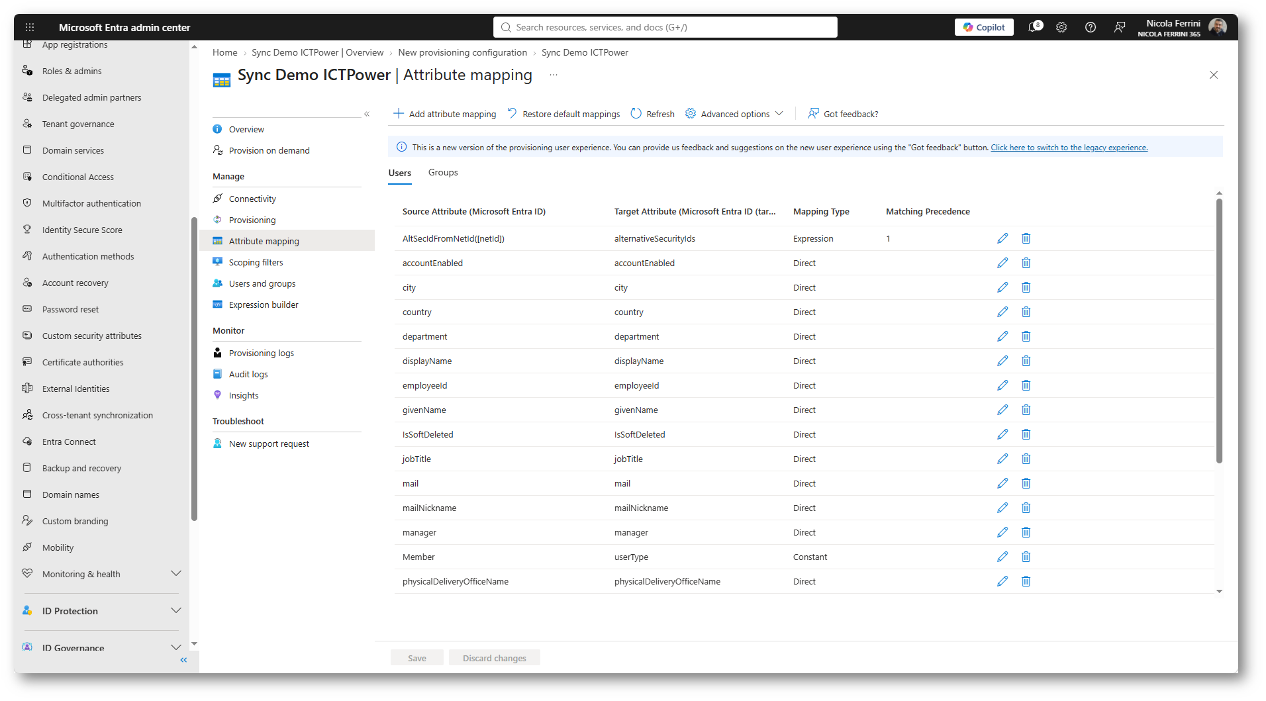Click the feedback icon in top bar
Image resolution: width=1266 pixels, height=701 pixels.
(x=1120, y=27)
